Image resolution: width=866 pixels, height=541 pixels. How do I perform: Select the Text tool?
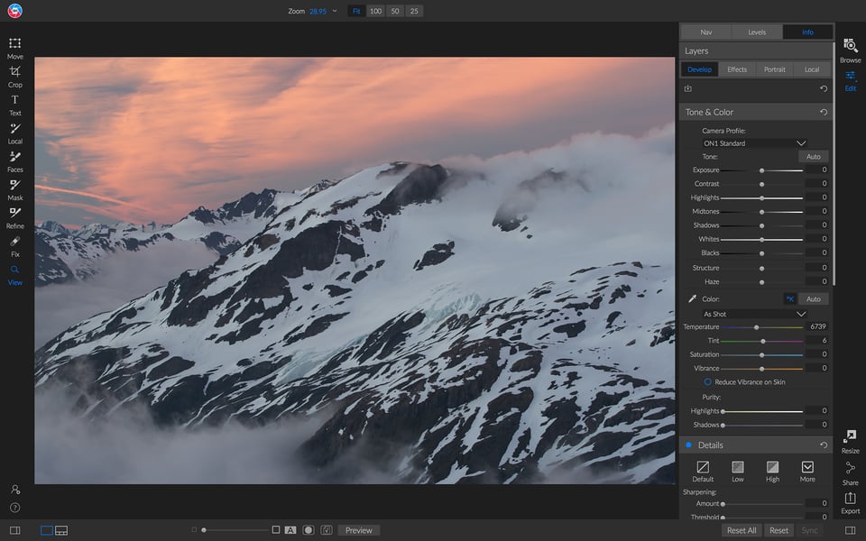(15, 105)
